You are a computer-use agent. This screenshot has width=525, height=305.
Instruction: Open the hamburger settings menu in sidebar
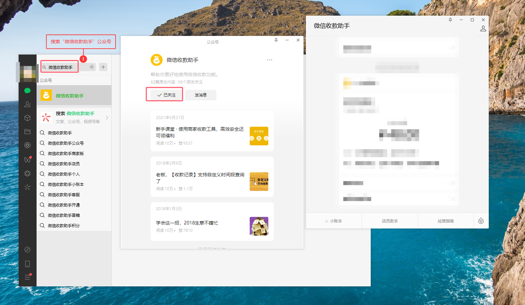[x=27, y=277]
